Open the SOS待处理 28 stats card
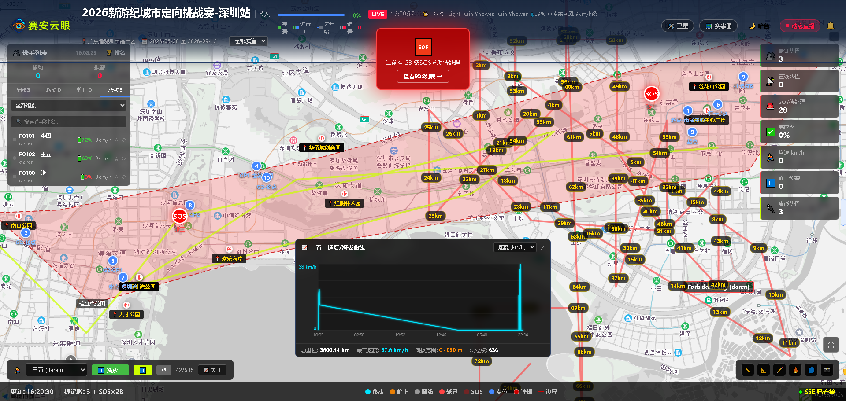The width and height of the screenshot is (846, 401). pos(799,106)
